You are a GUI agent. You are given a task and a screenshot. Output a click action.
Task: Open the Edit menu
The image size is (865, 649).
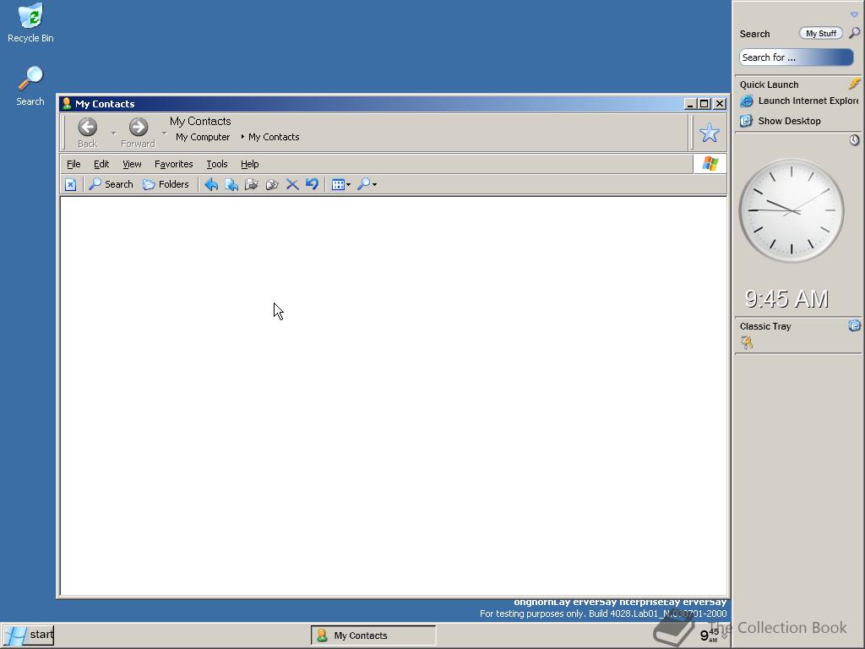pos(101,164)
